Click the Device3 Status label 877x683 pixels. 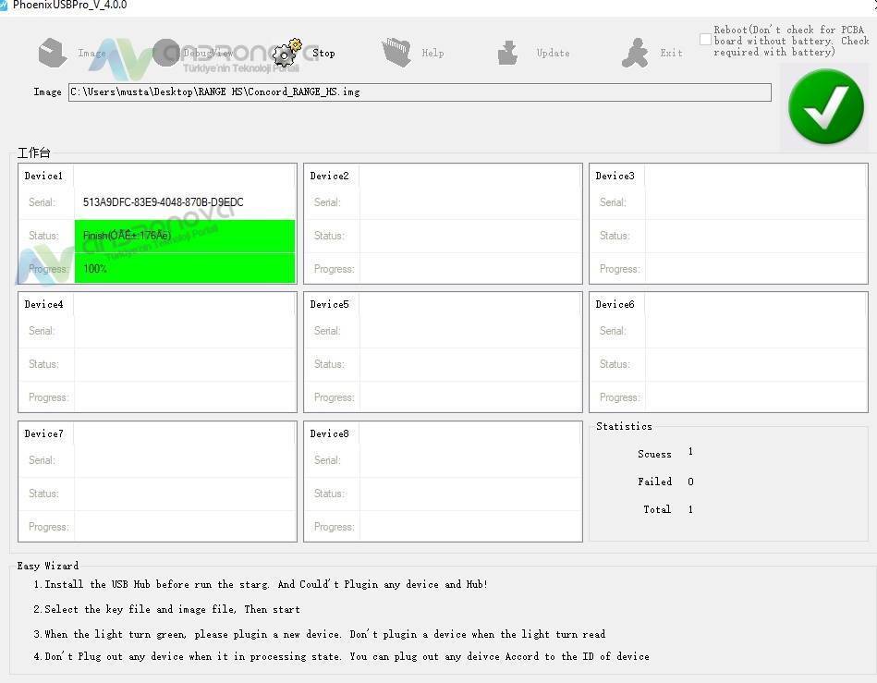point(615,236)
